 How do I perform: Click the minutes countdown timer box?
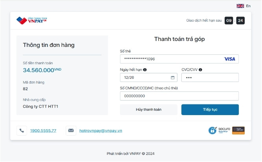(229, 20)
